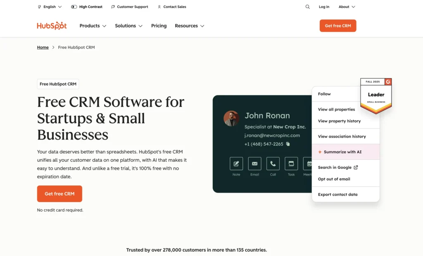Click the Home breadcrumb link
The height and width of the screenshot is (256, 423).
pyautogui.click(x=43, y=47)
